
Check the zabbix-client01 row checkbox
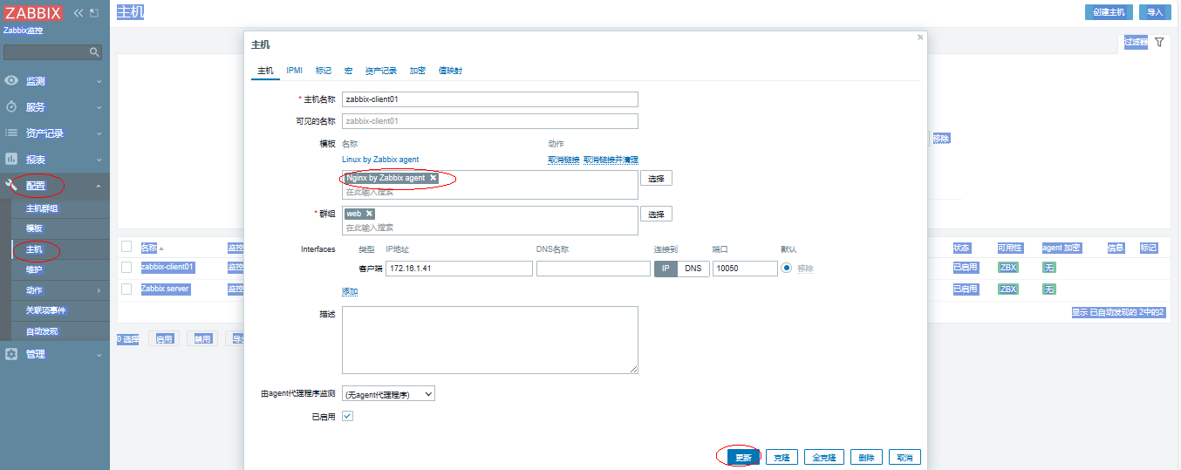[126, 267]
